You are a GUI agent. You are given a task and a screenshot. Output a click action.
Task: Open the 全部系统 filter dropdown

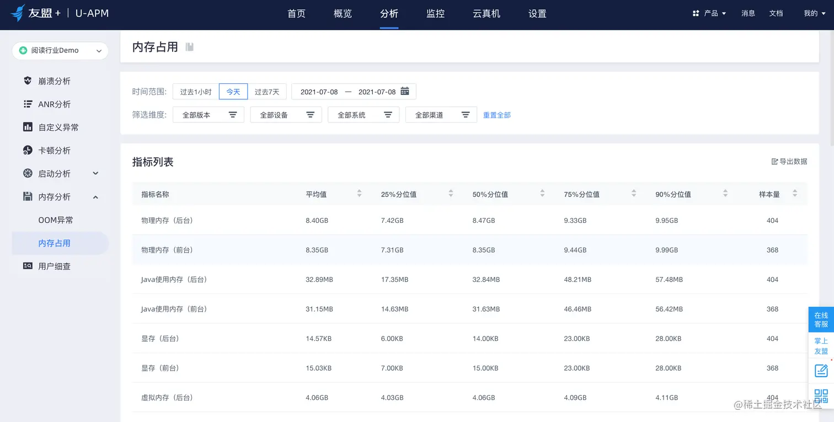363,115
